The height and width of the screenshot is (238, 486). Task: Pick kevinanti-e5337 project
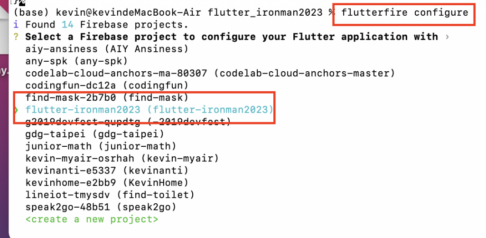click(107, 171)
